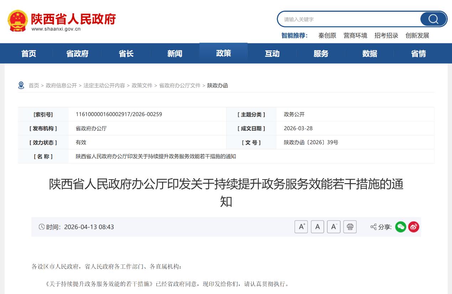Click the 各设区市人民政府 salutation line
The height and width of the screenshot is (294, 452).
tap(107, 267)
